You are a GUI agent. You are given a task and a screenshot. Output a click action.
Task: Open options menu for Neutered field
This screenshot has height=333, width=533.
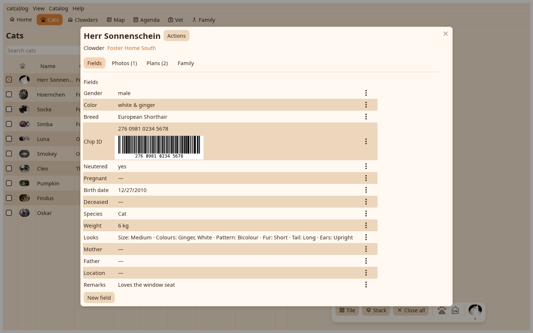366,166
